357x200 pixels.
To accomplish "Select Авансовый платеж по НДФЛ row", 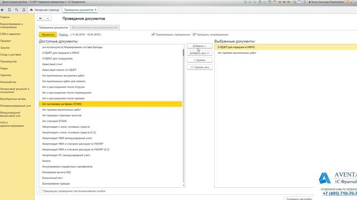I will point(110,70).
